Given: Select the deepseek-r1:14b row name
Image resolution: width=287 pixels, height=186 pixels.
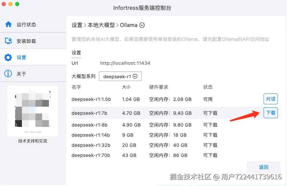Looking at the screenshot, I should [x=91, y=135].
